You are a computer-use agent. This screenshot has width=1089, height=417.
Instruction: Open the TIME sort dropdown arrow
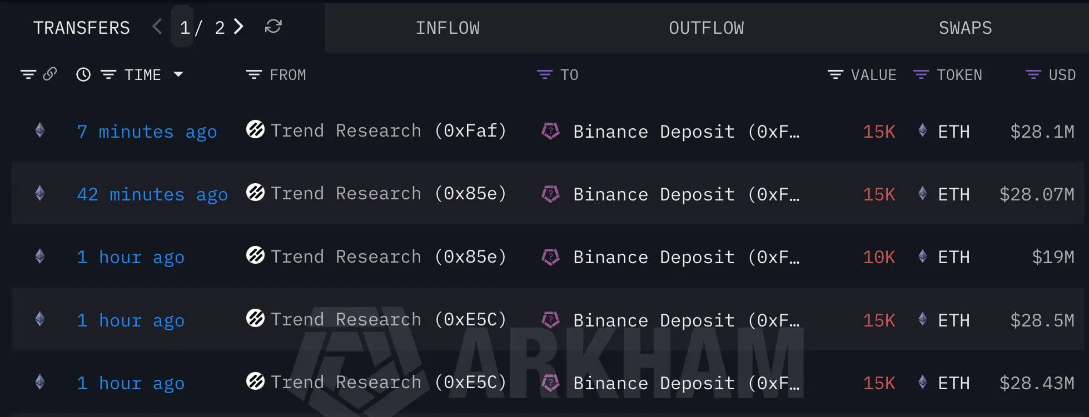coord(179,74)
